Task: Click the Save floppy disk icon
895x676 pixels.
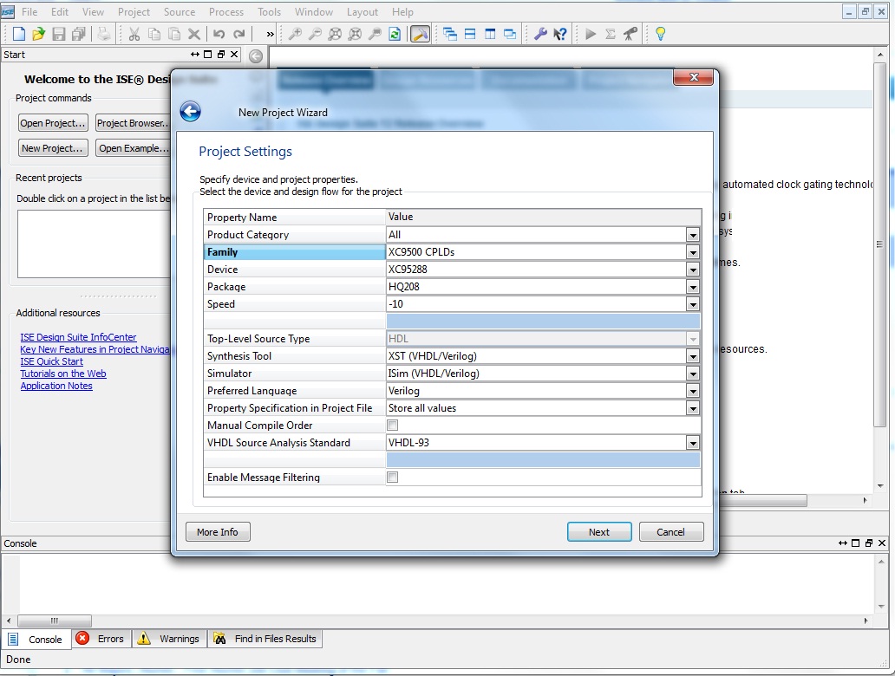Action: pyautogui.click(x=59, y=34)
